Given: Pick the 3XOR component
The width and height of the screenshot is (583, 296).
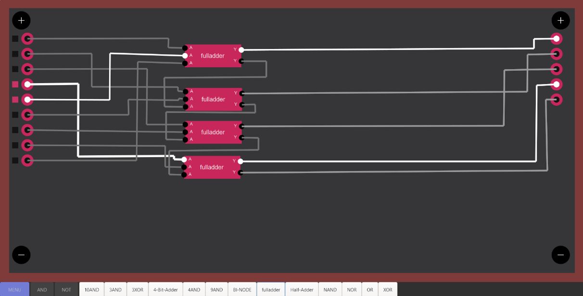Looking at the screenshot, I should [x=138, y=290].
